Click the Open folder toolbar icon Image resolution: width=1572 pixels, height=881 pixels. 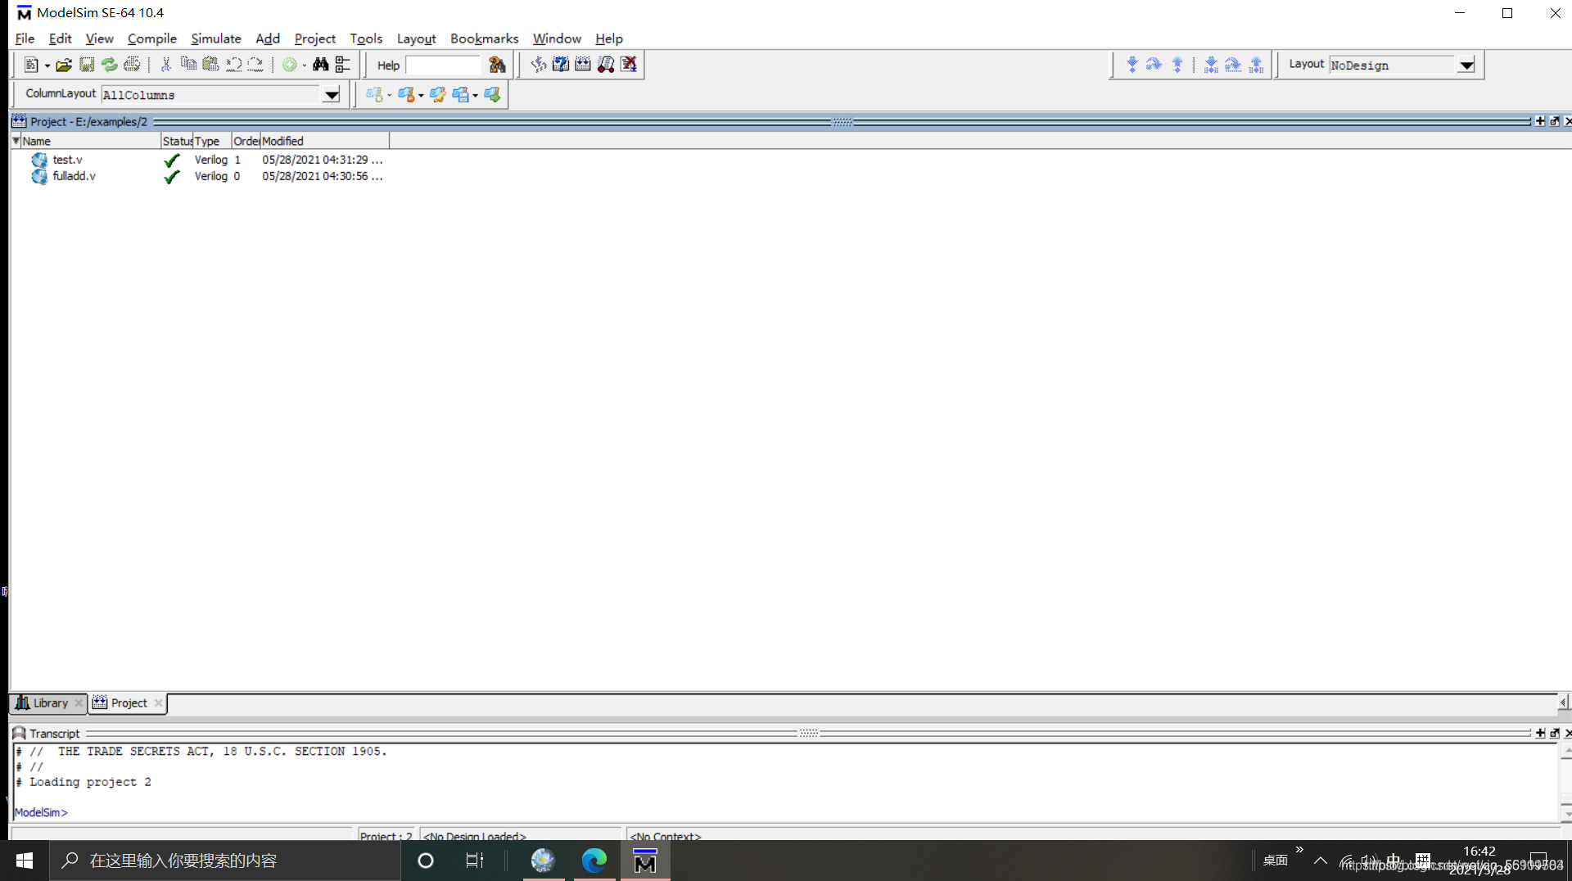(64, 65)
